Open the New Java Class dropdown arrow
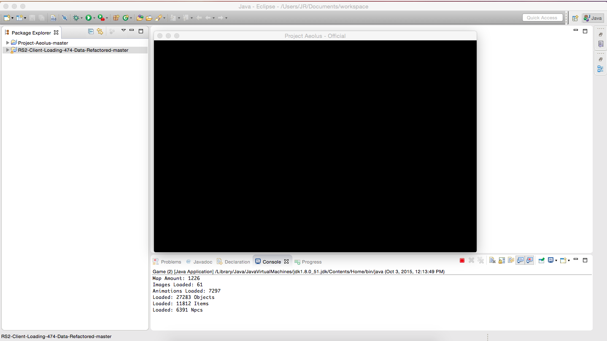This screenshot has width=607, height=341. coord(131,18)
